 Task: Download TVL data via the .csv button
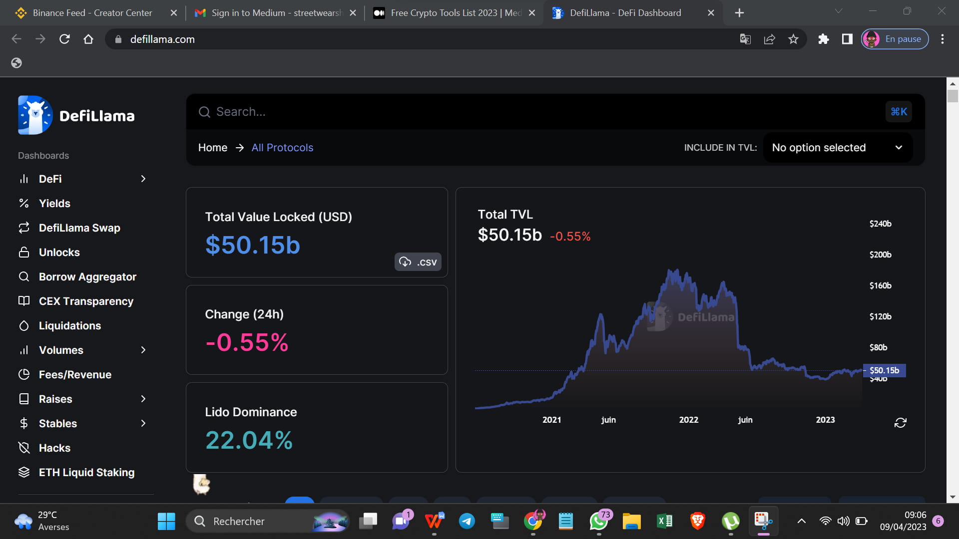click(x=418, y=262)
